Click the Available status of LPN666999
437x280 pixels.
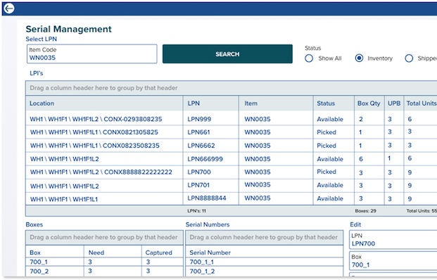click(330, 159)
